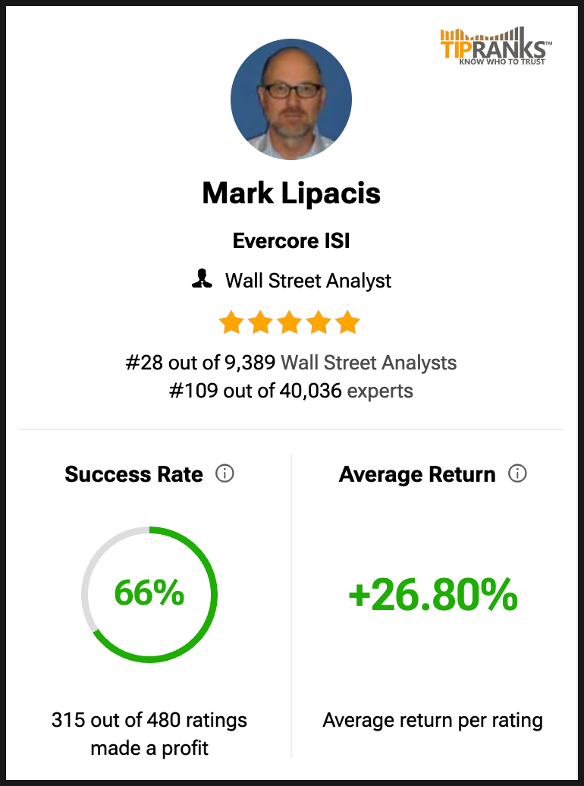
Task: Open the info icon beside Success Rate
Action: 224,473
